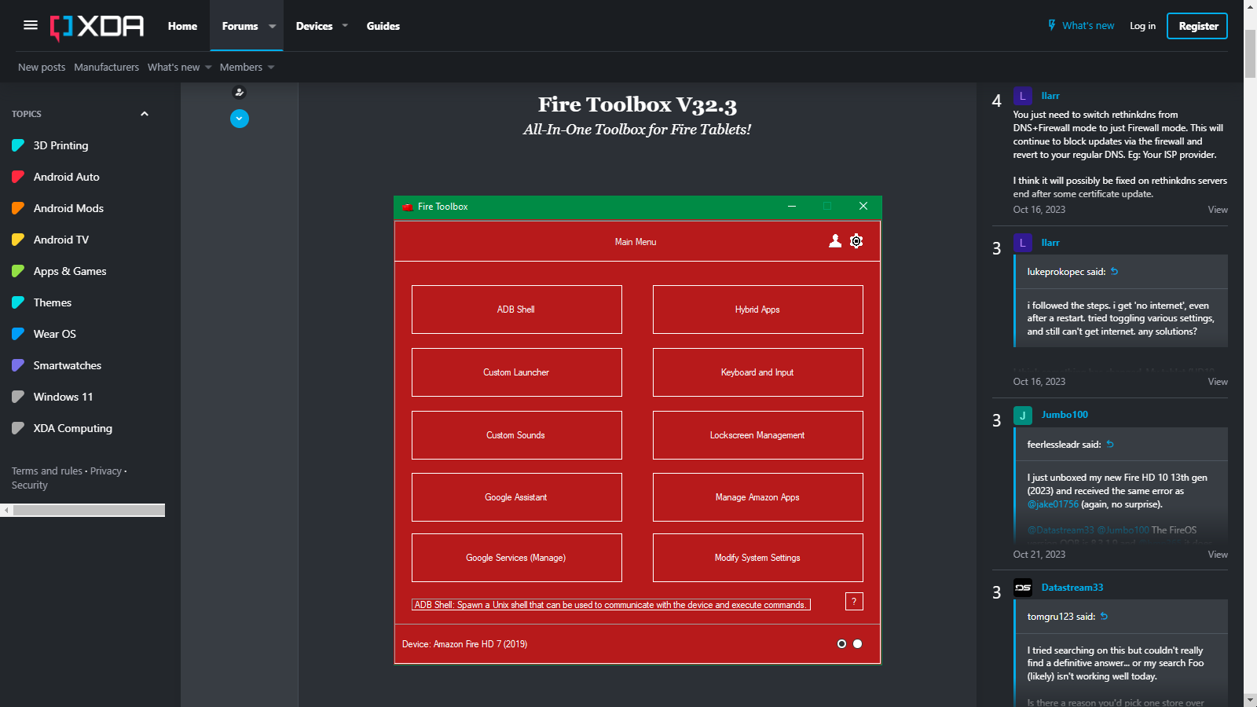Screen dimensions: 1257x707
Task: Click the Datastream33 avatar
Action: click(x=1022, y=588)
